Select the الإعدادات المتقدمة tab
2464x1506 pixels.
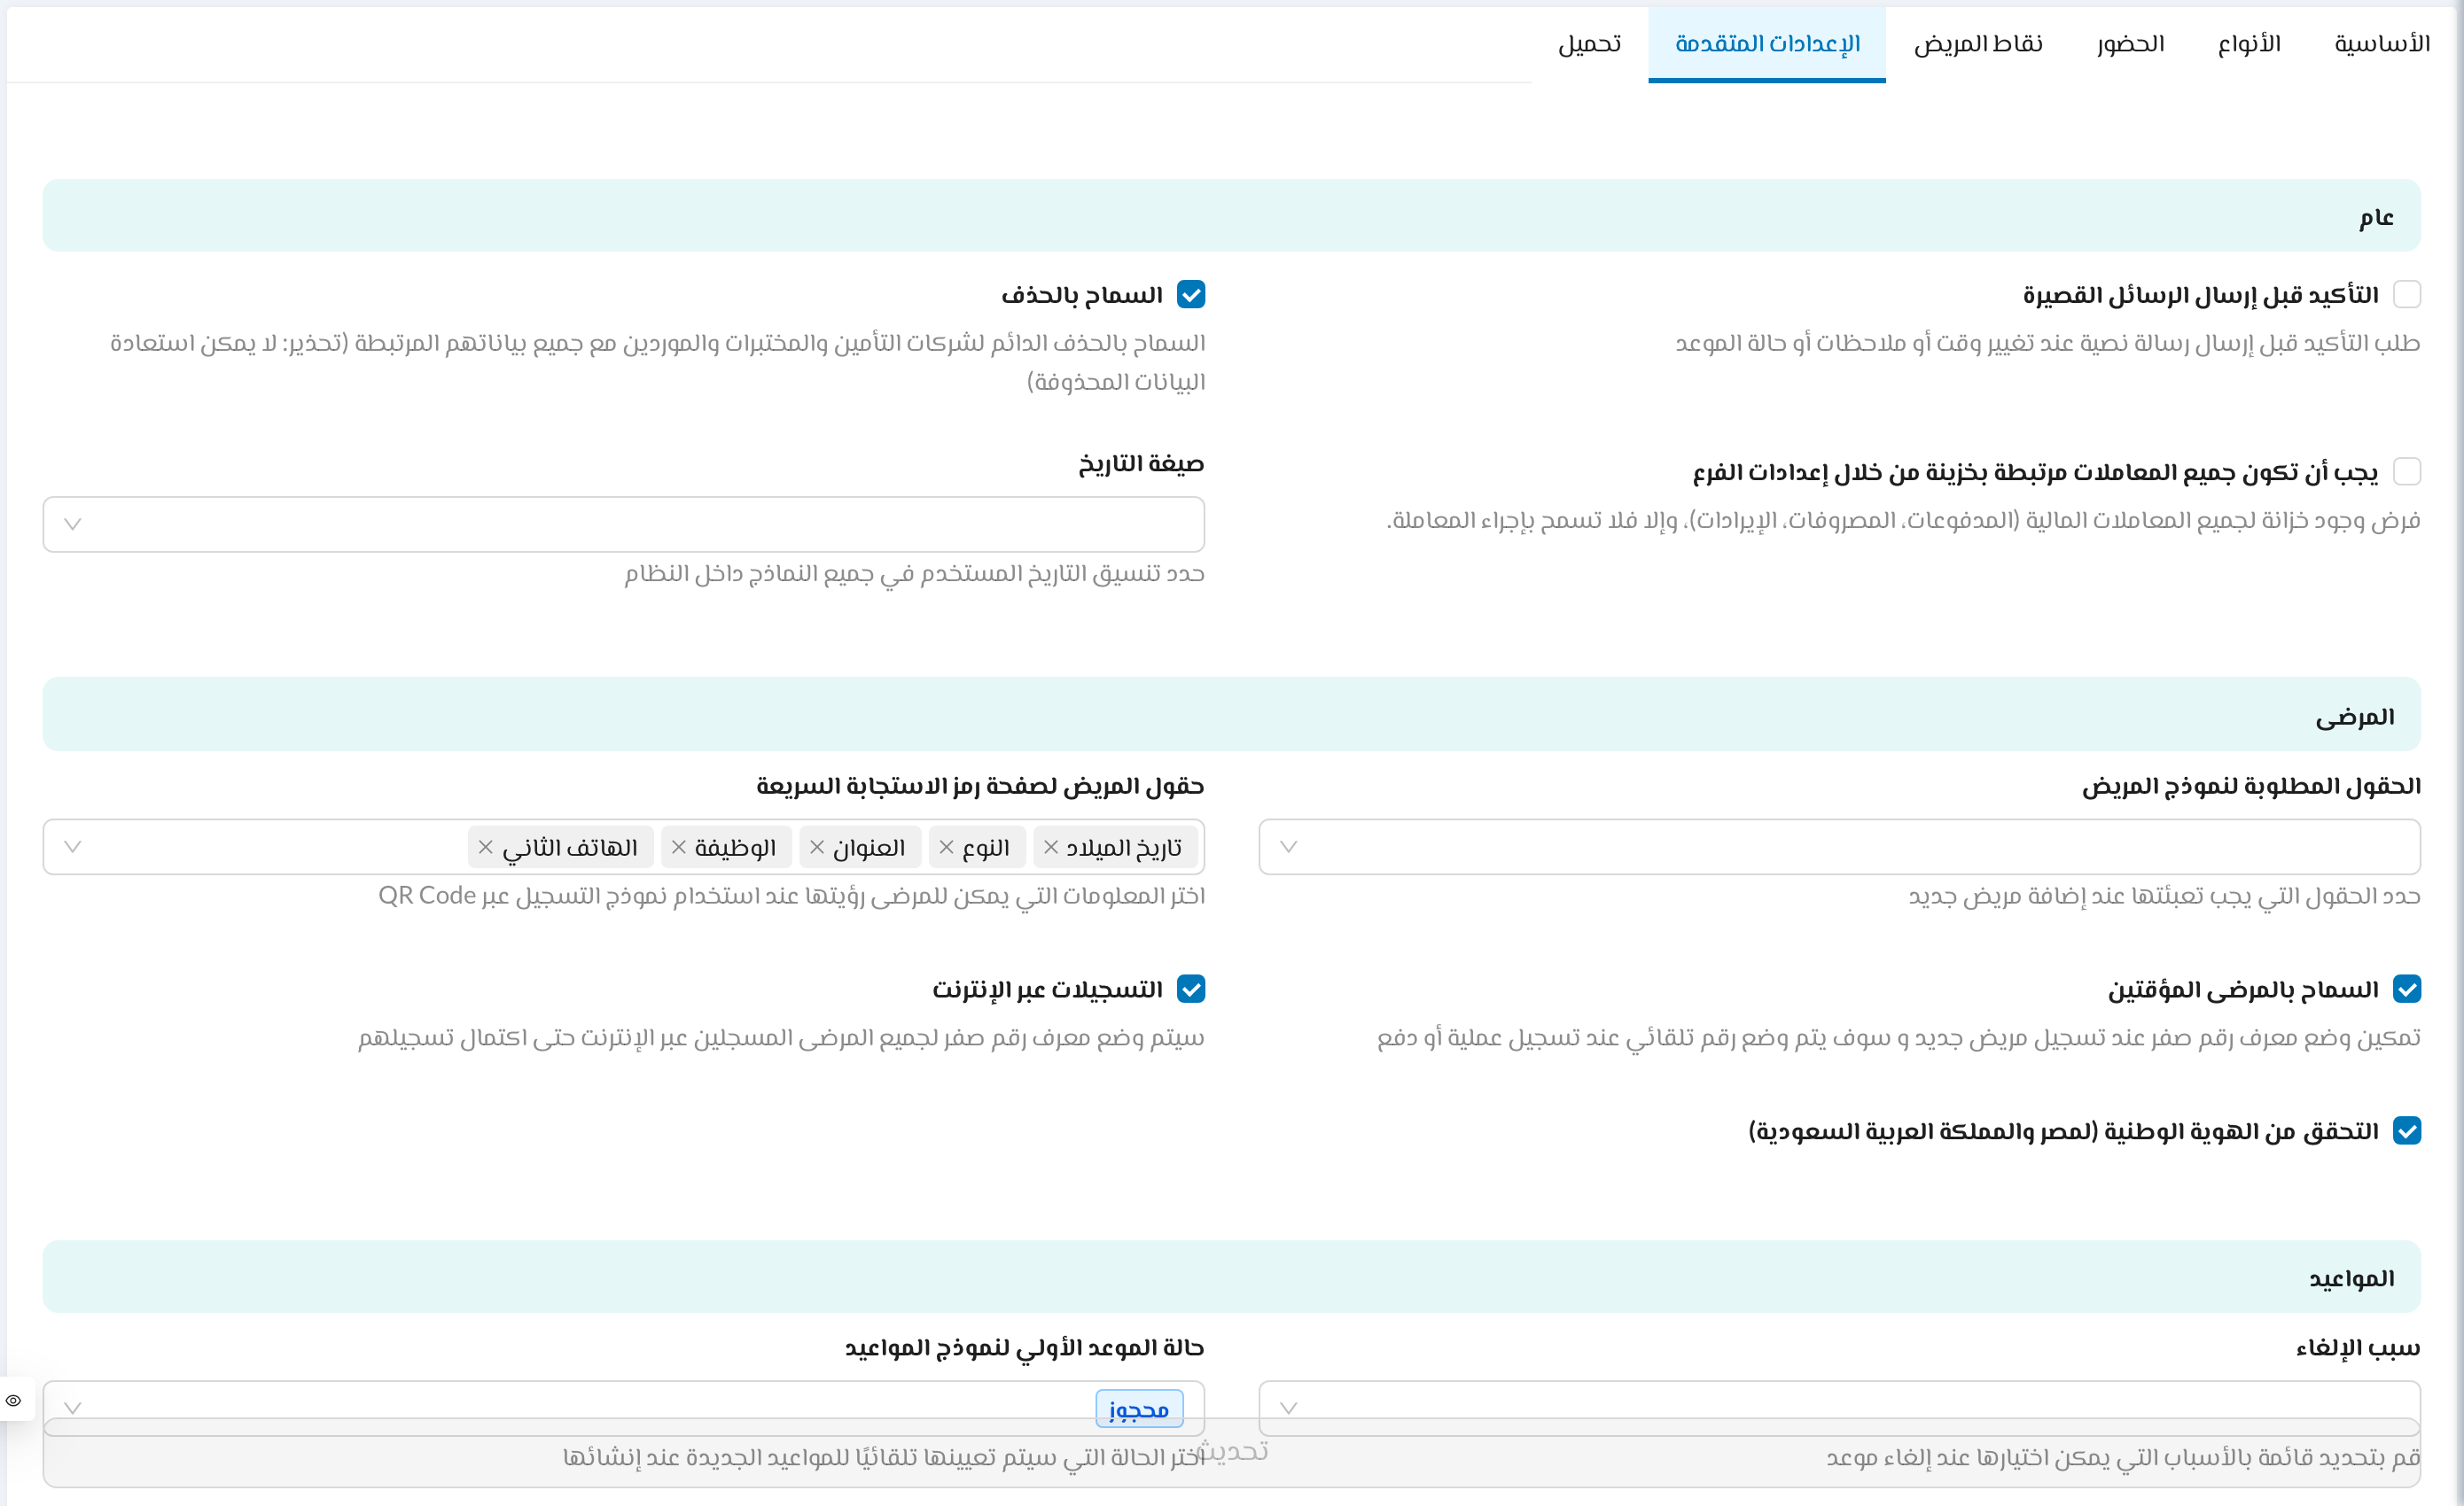pyautogui.click(x=1767, y=44)
